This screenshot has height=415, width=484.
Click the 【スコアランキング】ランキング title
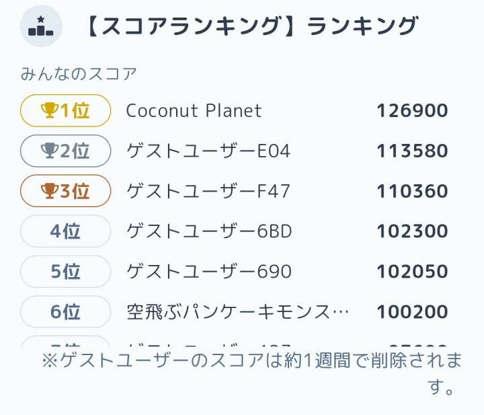pyautogui.click(x=251, y=26)
